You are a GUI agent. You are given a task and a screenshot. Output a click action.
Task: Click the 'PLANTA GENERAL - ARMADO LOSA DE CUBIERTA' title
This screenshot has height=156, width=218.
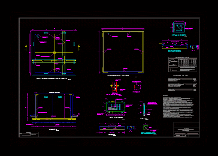tap(52, 78)
